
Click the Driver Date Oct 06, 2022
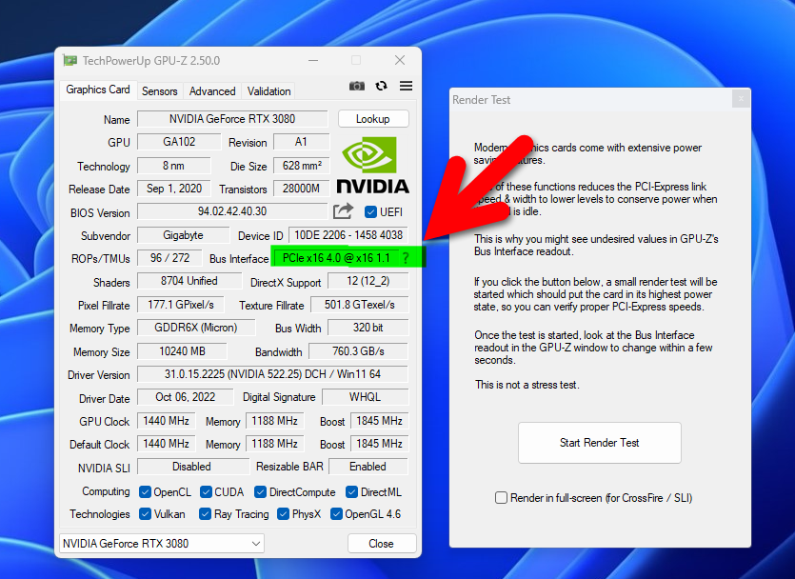pyautogui.click(x=185, y=397)
